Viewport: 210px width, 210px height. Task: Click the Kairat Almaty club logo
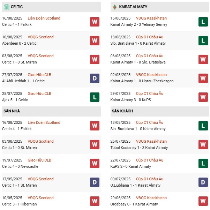(114, 7)
